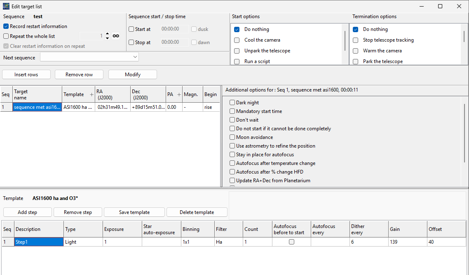469x275 pixels.
Task: Toggle Autofocus before to start for Step1
Action: (x=292, y=242)
